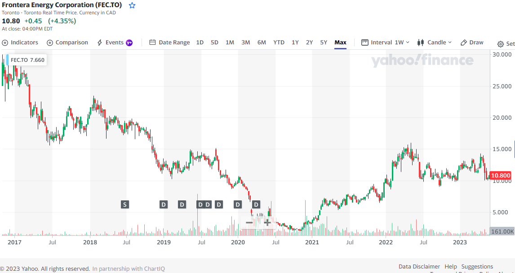The width and height of the screenshot is (515, 273).
Task: Click the 15.000 price axis label
Action: [x=502, y=149]
